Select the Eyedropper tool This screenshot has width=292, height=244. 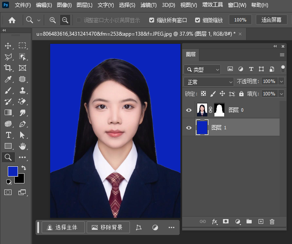(8, 79)
